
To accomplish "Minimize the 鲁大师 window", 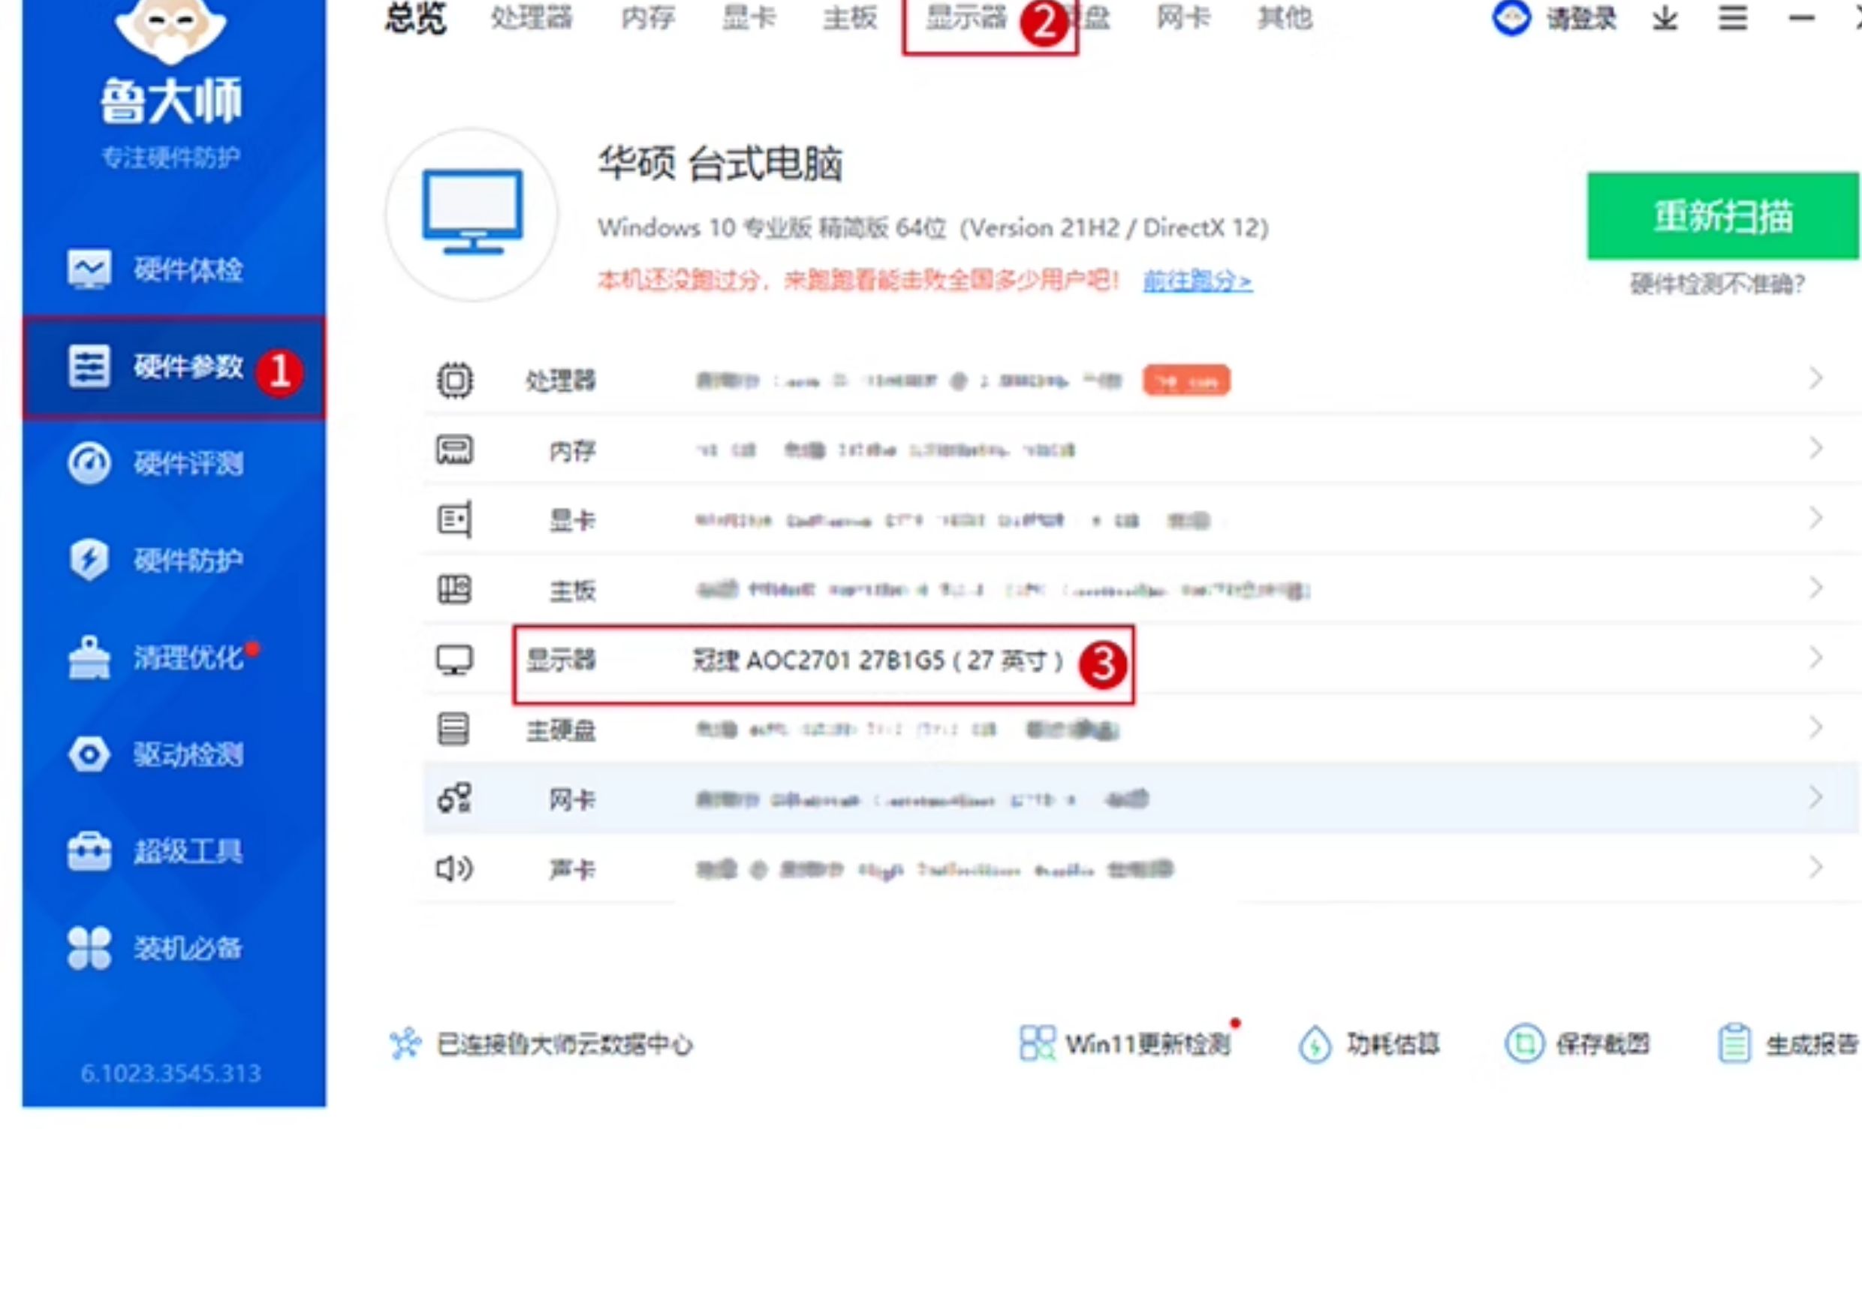I will pos(1801,19).
